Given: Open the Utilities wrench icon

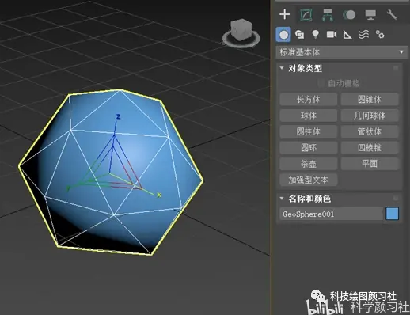Looking at the screenshot, I should pyautogui.click(x=392, y=15).
